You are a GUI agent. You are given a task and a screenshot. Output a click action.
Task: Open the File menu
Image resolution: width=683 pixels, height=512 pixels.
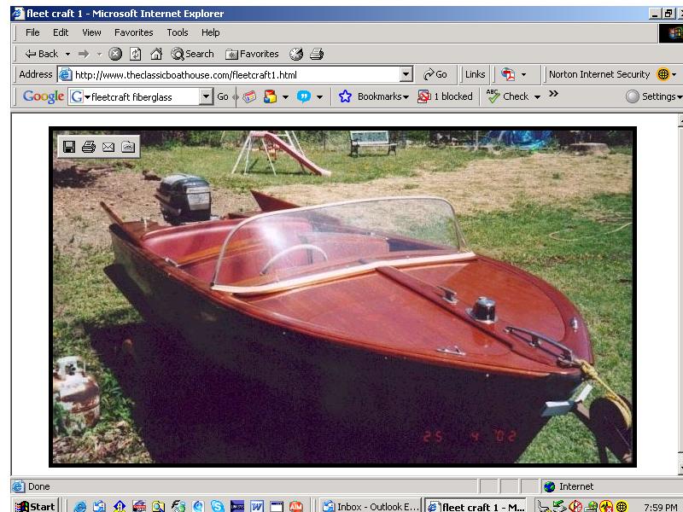(32, 32)
